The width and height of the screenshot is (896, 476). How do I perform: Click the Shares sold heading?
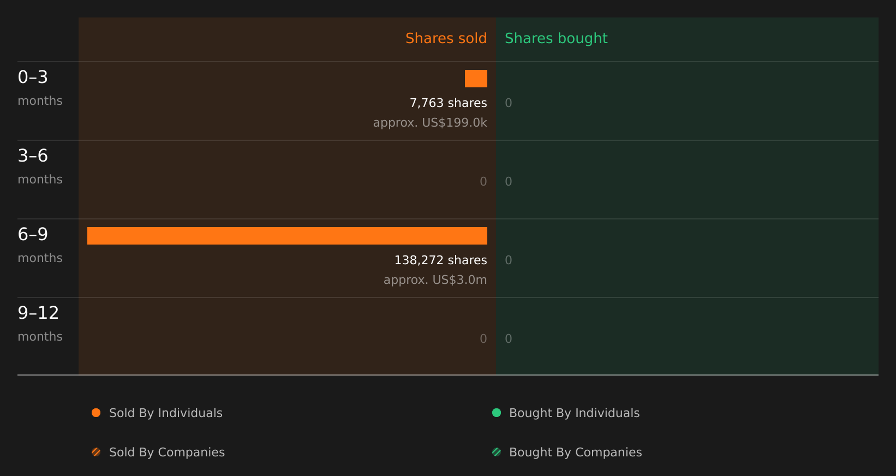click(x=446, y=38)
